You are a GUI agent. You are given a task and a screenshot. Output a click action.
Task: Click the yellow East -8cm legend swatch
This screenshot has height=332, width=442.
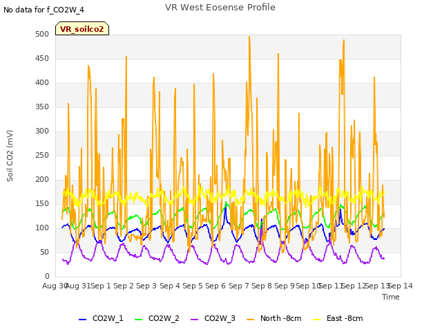click(x=317, y=320)
